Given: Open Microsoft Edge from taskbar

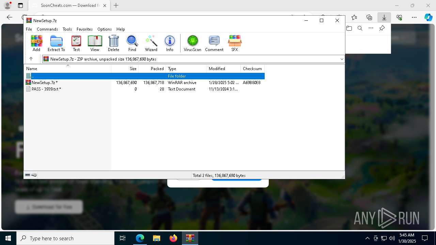Looking at the screenshot, I should tap(140, 238).
